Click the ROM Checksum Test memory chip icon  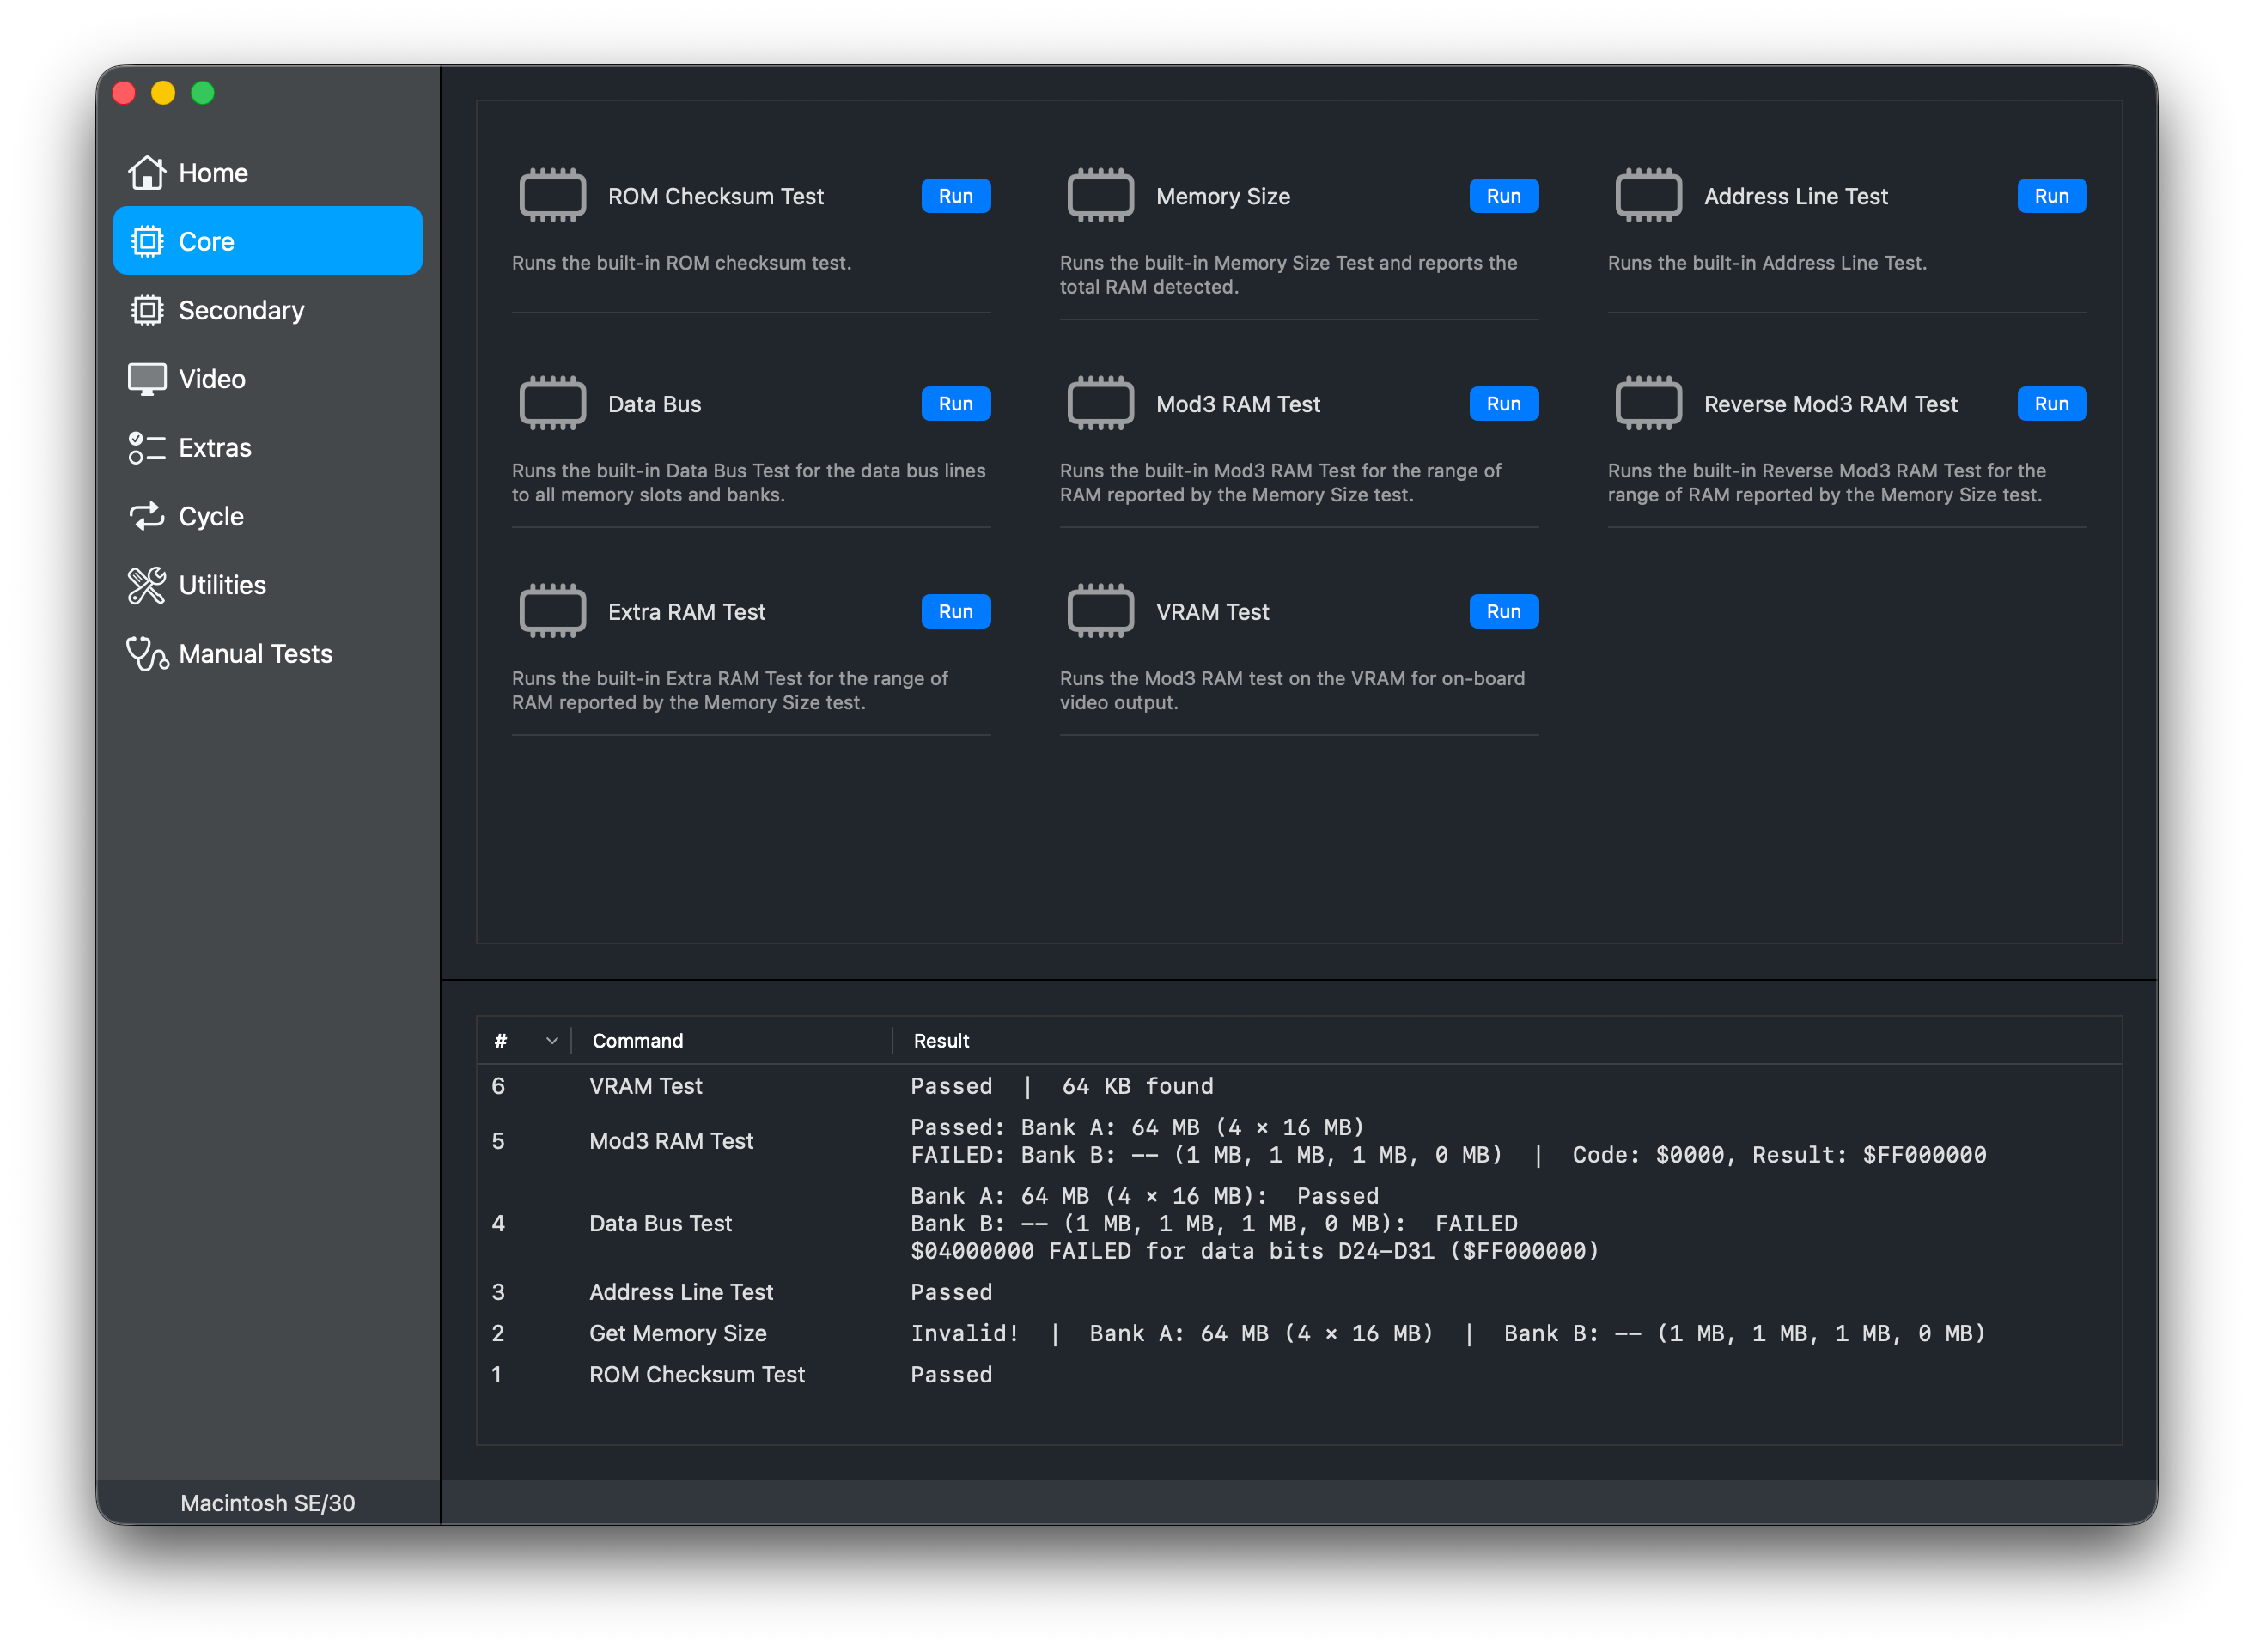click(552, 196)
